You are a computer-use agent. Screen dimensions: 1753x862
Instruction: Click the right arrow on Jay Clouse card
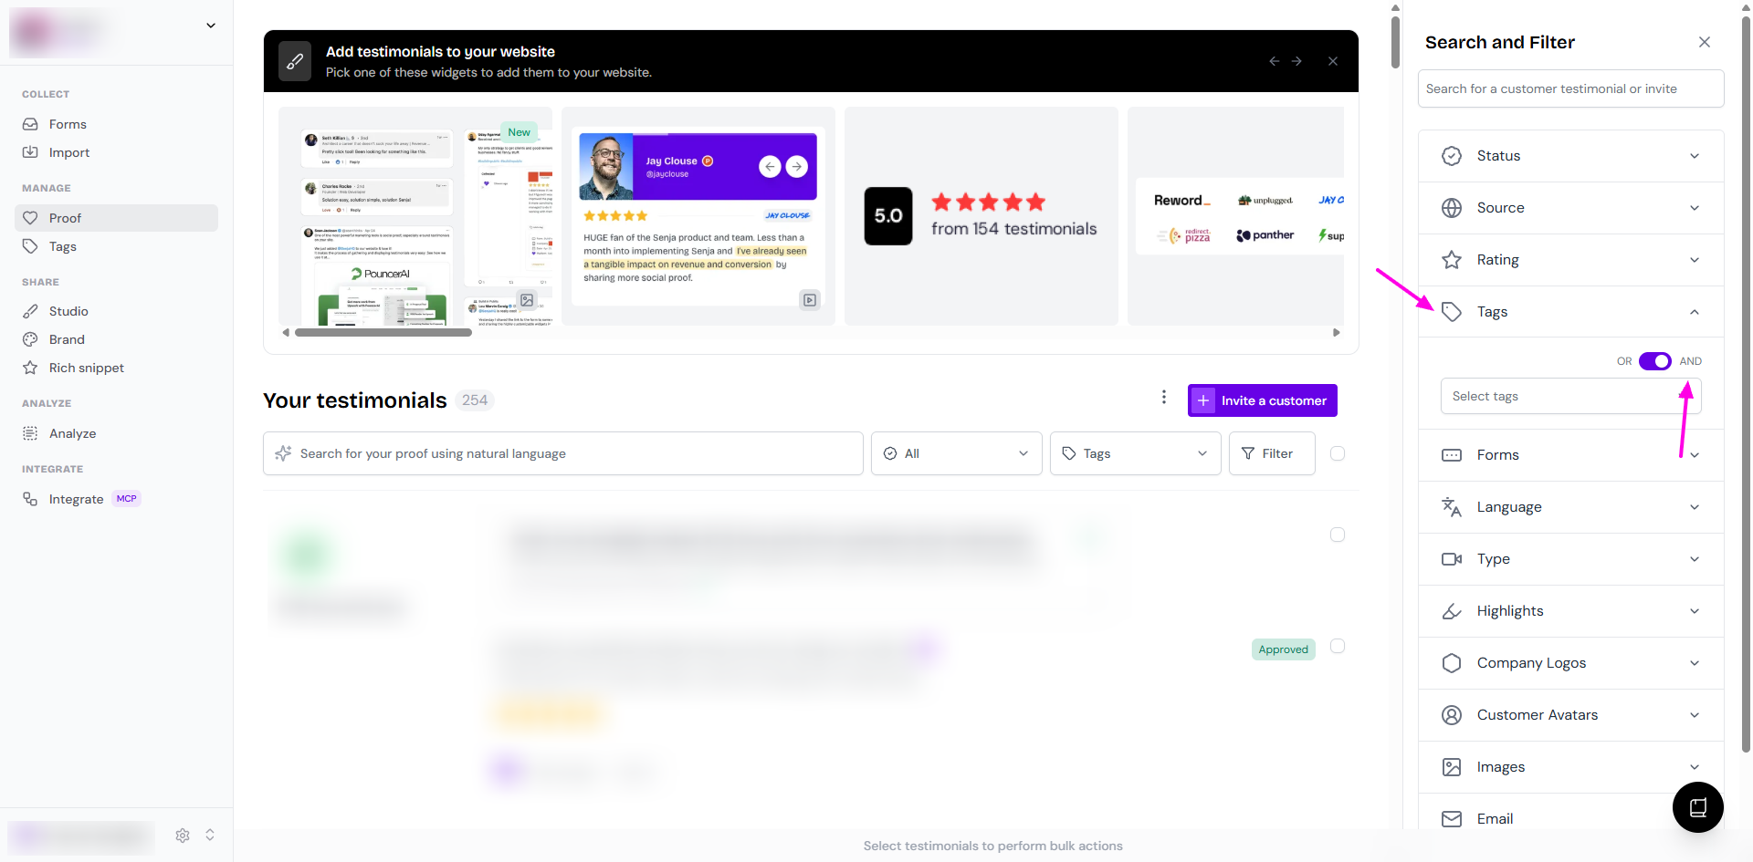click(796, 166)
